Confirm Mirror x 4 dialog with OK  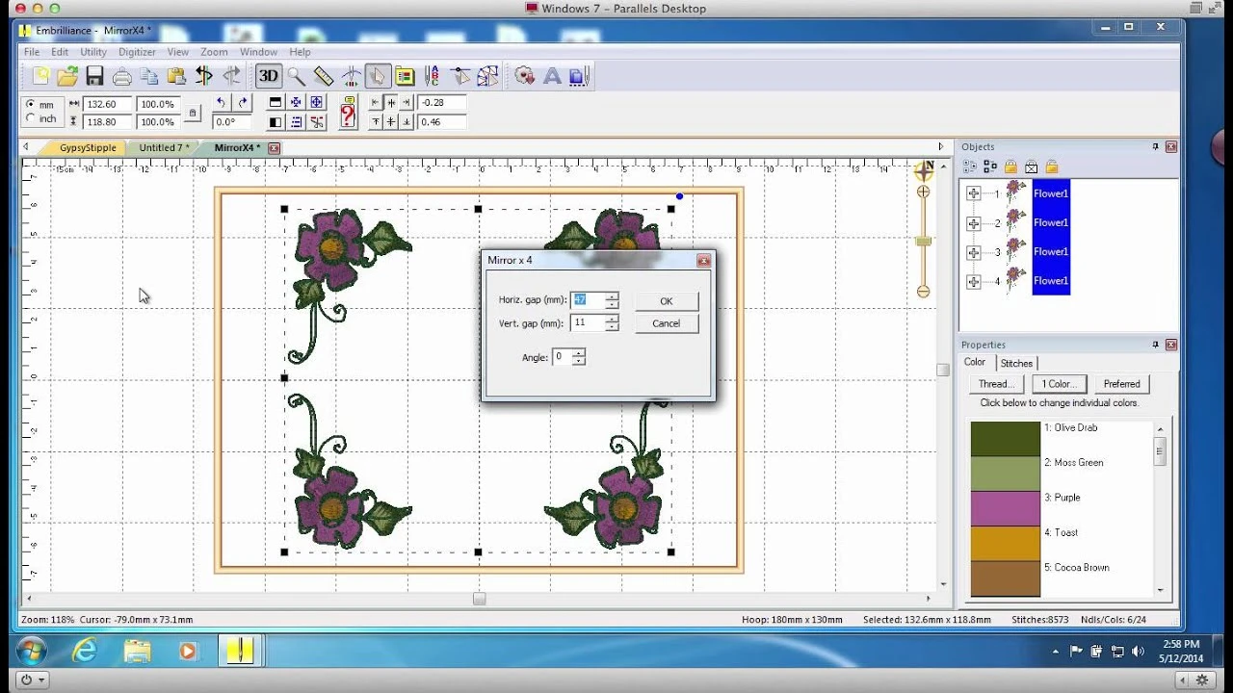[x=667, y=301]
